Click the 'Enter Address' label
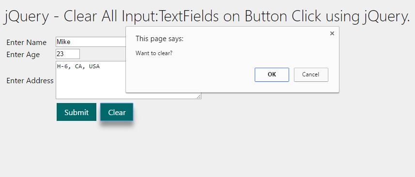Viewport: 415px width, 177px height. (x=30, y=81)
